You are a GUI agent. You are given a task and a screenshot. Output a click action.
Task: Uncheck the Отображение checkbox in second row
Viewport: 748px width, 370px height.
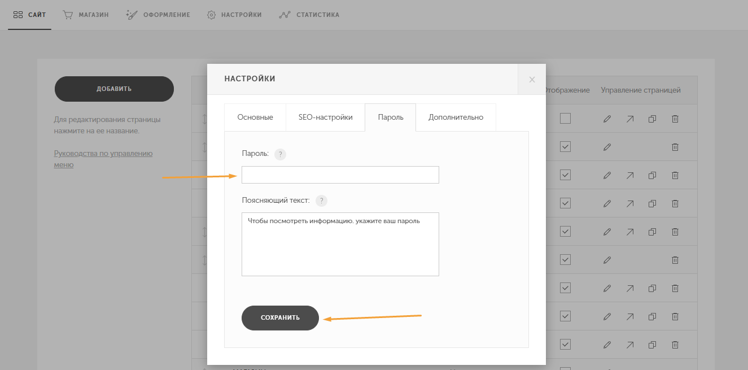tap(566, 147)
